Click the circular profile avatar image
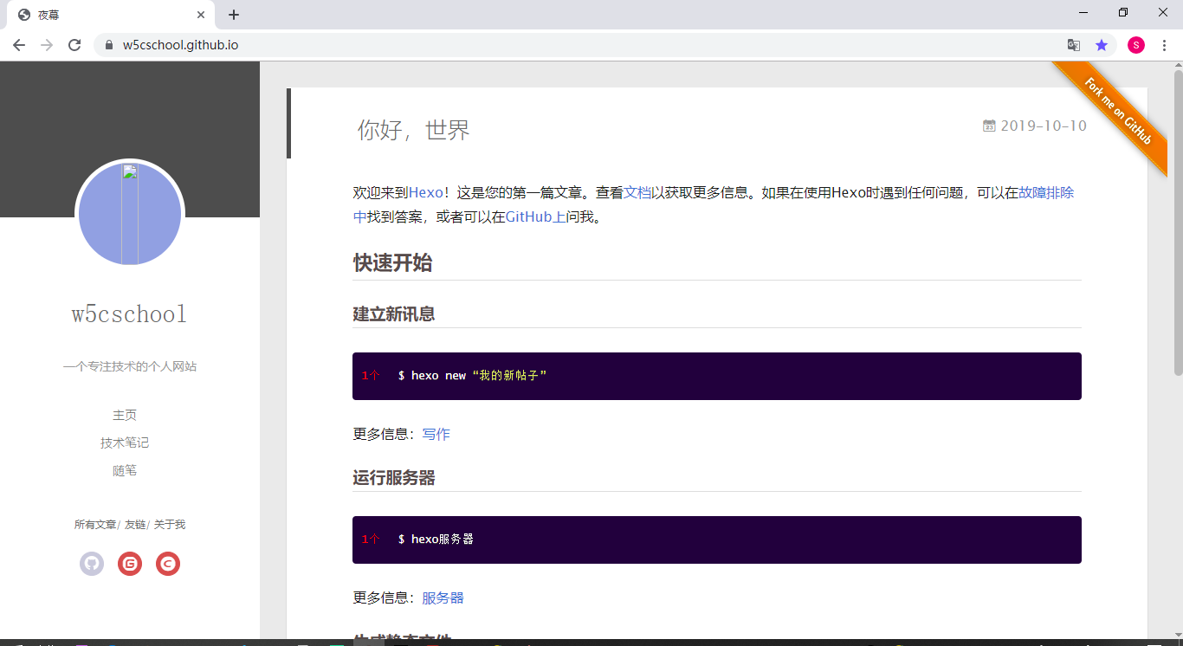Viewport: 1183px width, 646px height. 129,213
